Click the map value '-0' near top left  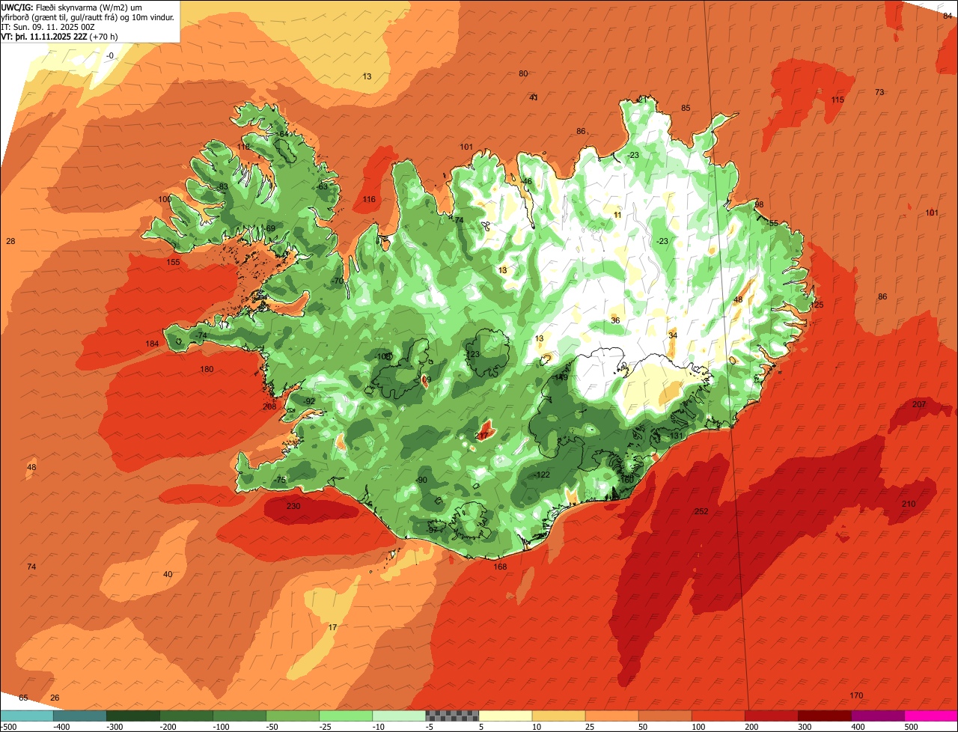(109, 56)
